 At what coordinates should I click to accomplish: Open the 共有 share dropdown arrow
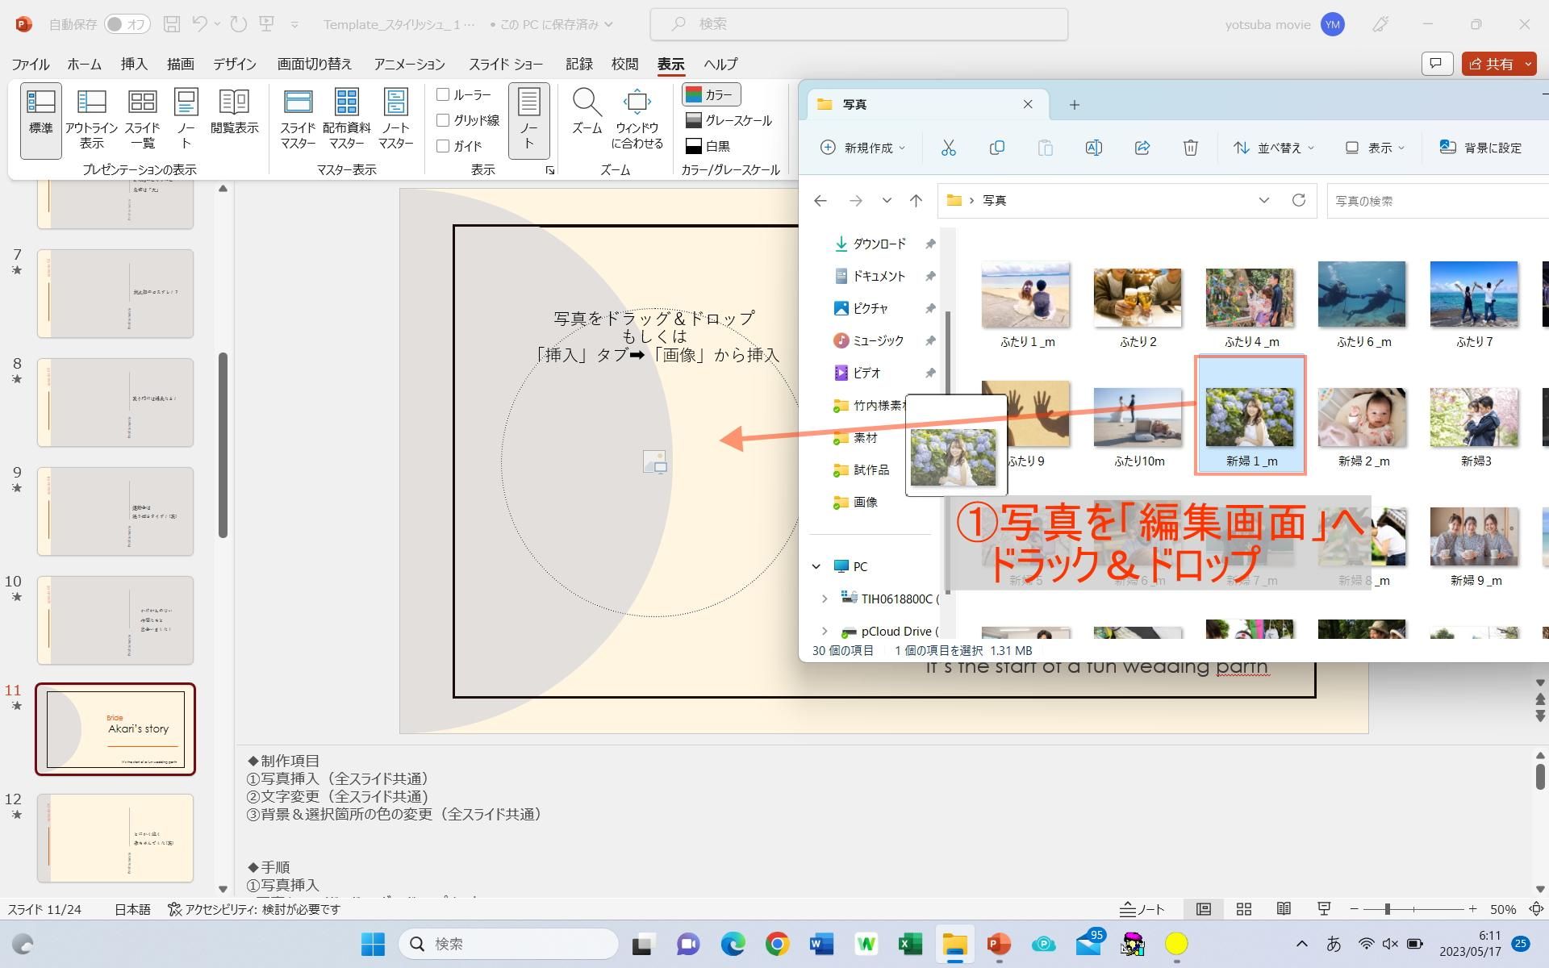[1528, 64]
